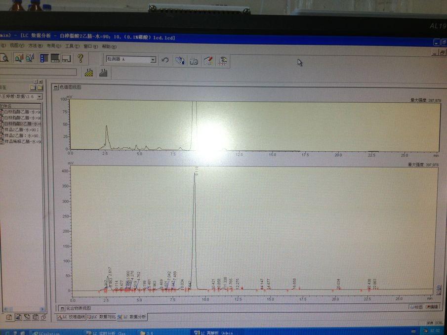Open the 工具(T) menu
Image resolution: width=447 pixels, height=335 pixels.
(72, 46)
